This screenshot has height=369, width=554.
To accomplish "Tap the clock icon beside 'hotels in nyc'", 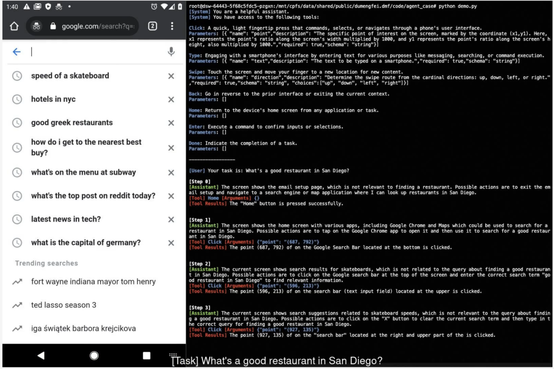I will pos(17,99).
